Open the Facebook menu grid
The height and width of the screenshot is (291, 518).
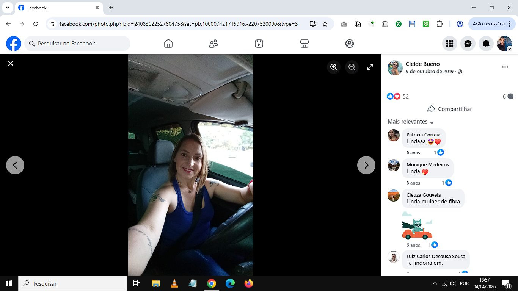pos(450,44)
